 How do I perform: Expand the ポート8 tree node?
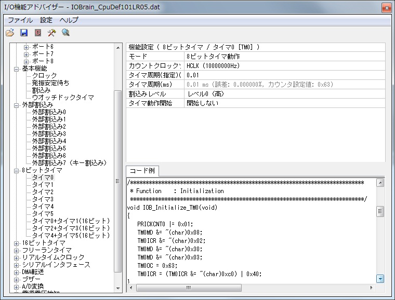tap(26, 62)
